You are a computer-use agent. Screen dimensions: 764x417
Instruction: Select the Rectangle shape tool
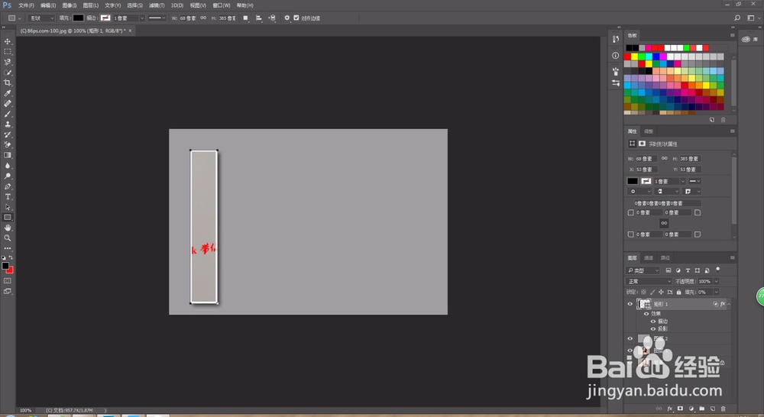[x=8, y=217]
